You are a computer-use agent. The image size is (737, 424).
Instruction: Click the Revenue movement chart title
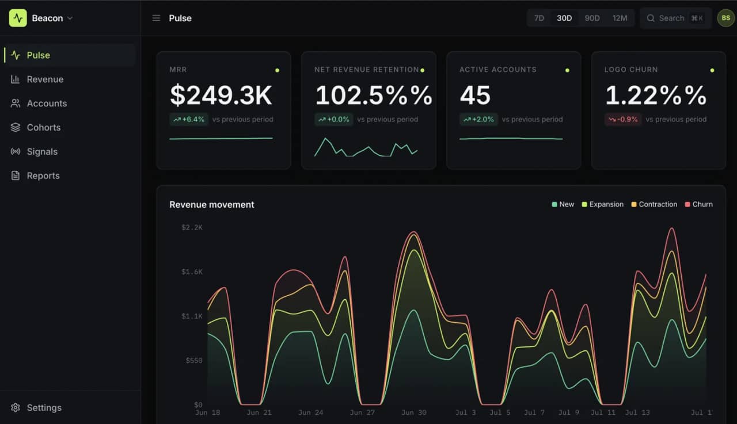click(212, 204)
